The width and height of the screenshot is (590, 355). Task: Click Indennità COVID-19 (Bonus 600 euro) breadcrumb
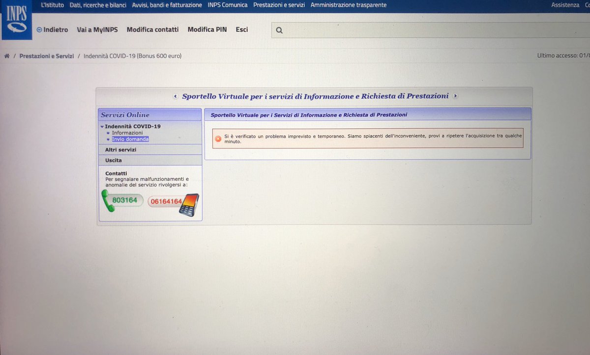tap(133, 56)
